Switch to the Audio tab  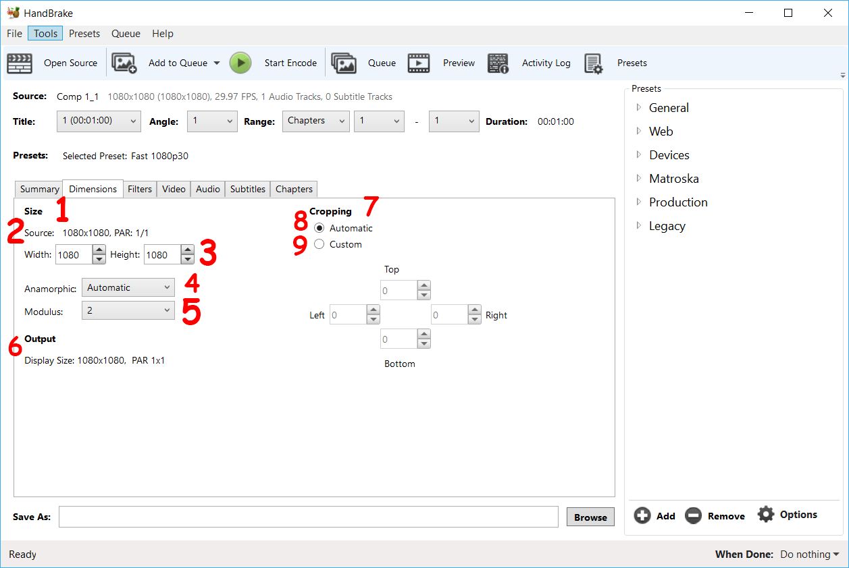208,189
